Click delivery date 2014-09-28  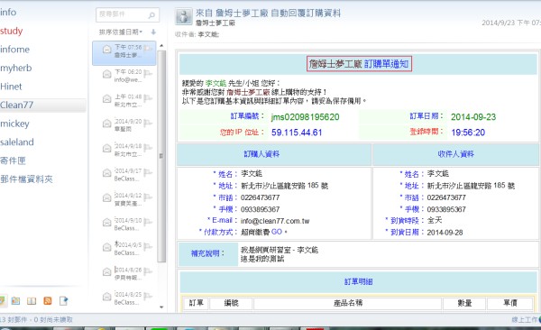click(445, 233)
